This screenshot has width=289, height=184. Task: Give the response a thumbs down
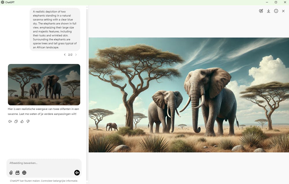[28, 122]
